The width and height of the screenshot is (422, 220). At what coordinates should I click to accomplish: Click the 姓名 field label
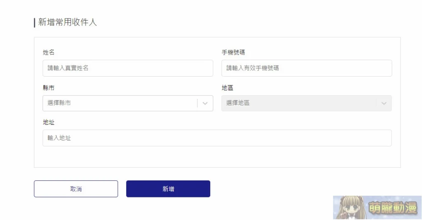[x=49, y=52]
